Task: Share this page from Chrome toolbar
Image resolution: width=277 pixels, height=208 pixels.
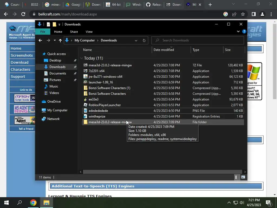Action: tap(234, 14)
